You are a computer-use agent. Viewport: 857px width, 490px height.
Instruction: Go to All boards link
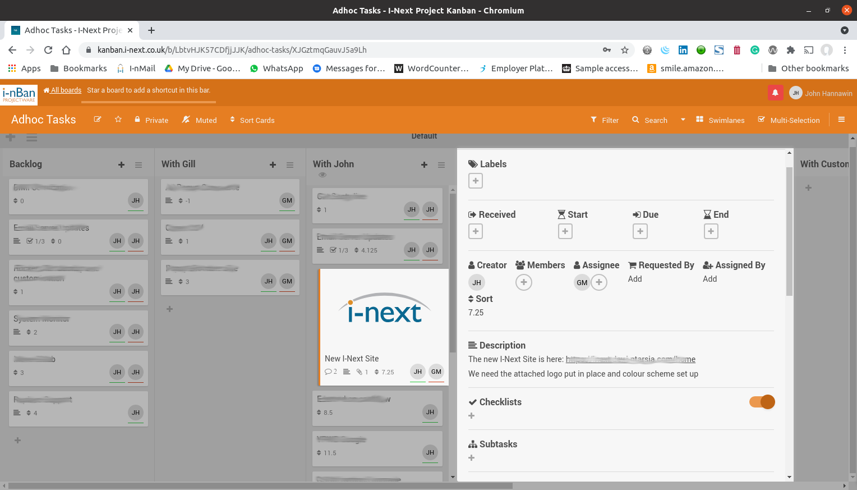(62, 90)
